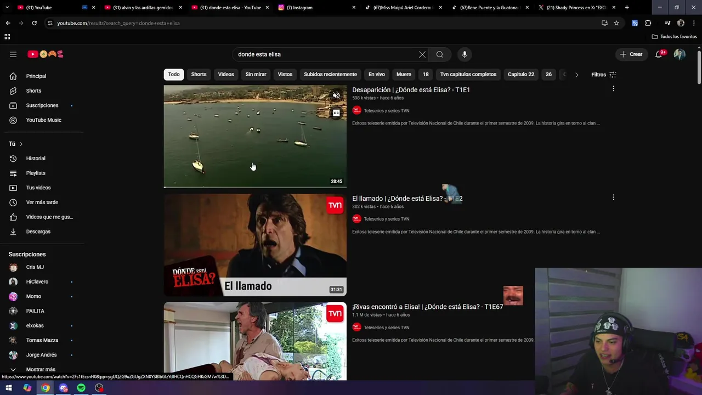Open the Jorge Andrés subscription
Screen dimensions: 702x395
(x=41, y=355)
